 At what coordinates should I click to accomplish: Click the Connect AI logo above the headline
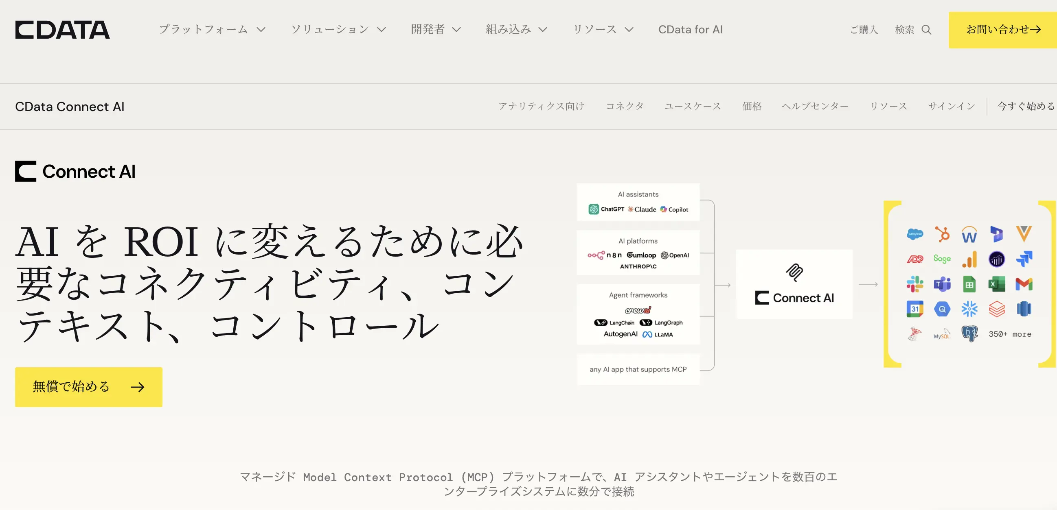[x=75, y=171]
